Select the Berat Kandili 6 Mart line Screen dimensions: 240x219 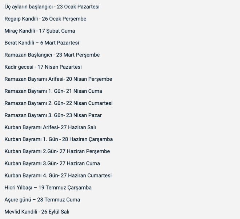point(42,43)
